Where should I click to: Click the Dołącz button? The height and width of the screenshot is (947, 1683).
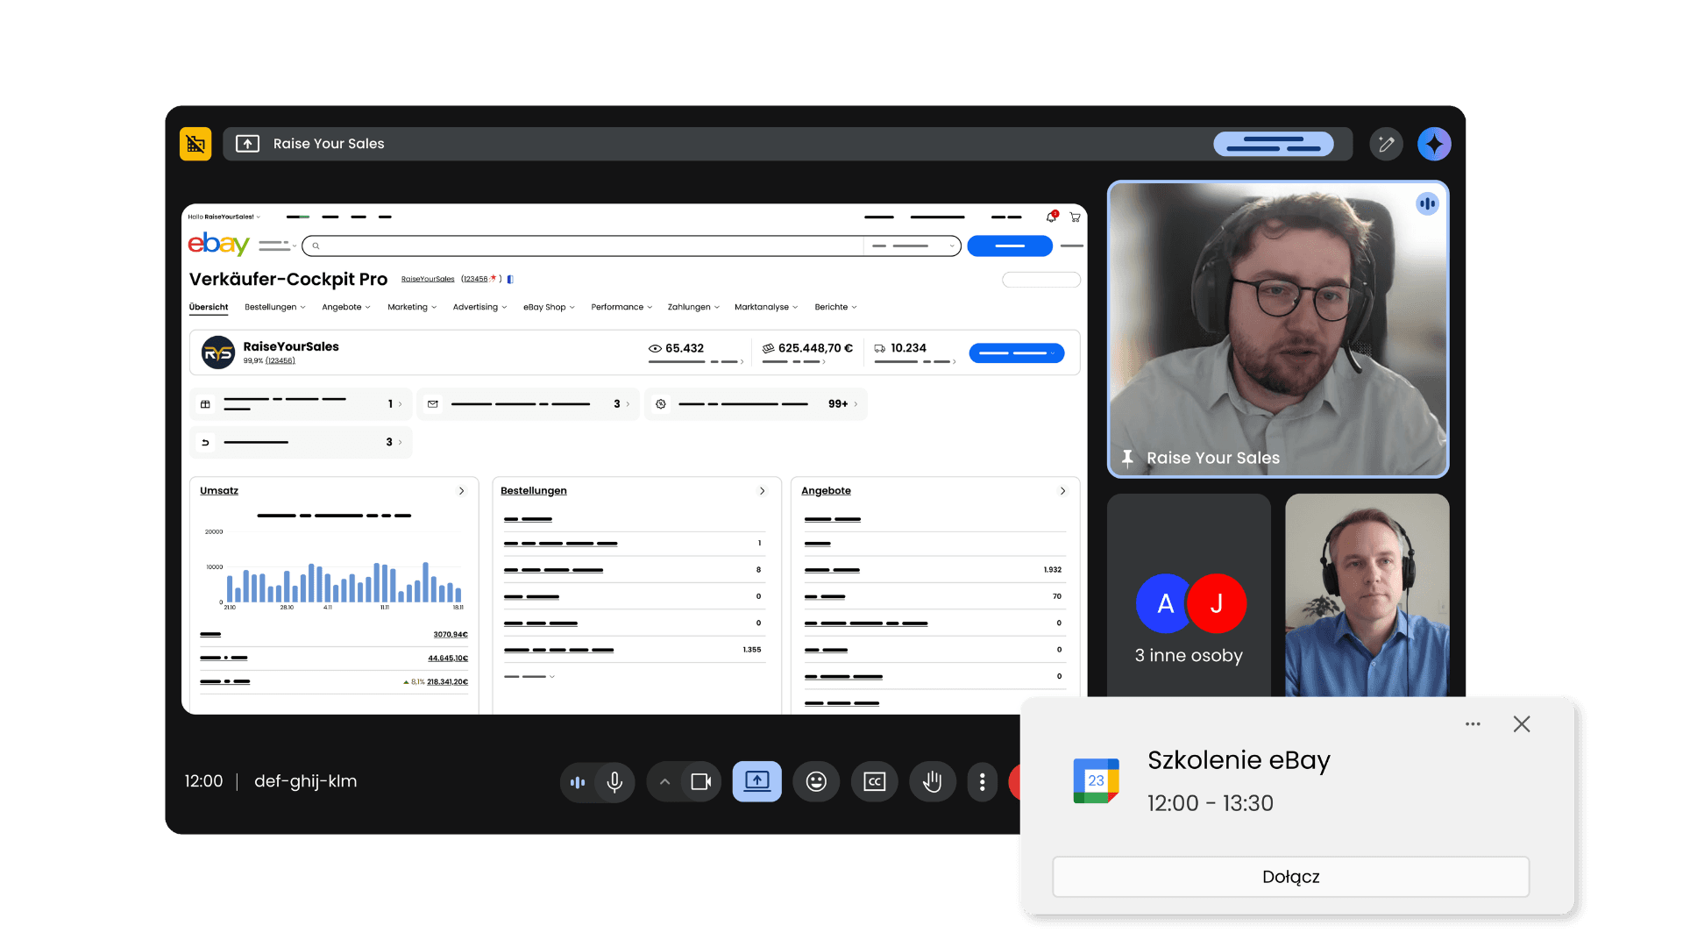[1291, 877]
